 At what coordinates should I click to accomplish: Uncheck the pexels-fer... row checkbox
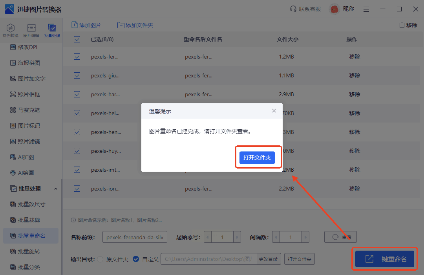[77, 57]
